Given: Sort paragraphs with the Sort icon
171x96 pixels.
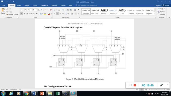Looking at the screenshot, I should point(75,10).
